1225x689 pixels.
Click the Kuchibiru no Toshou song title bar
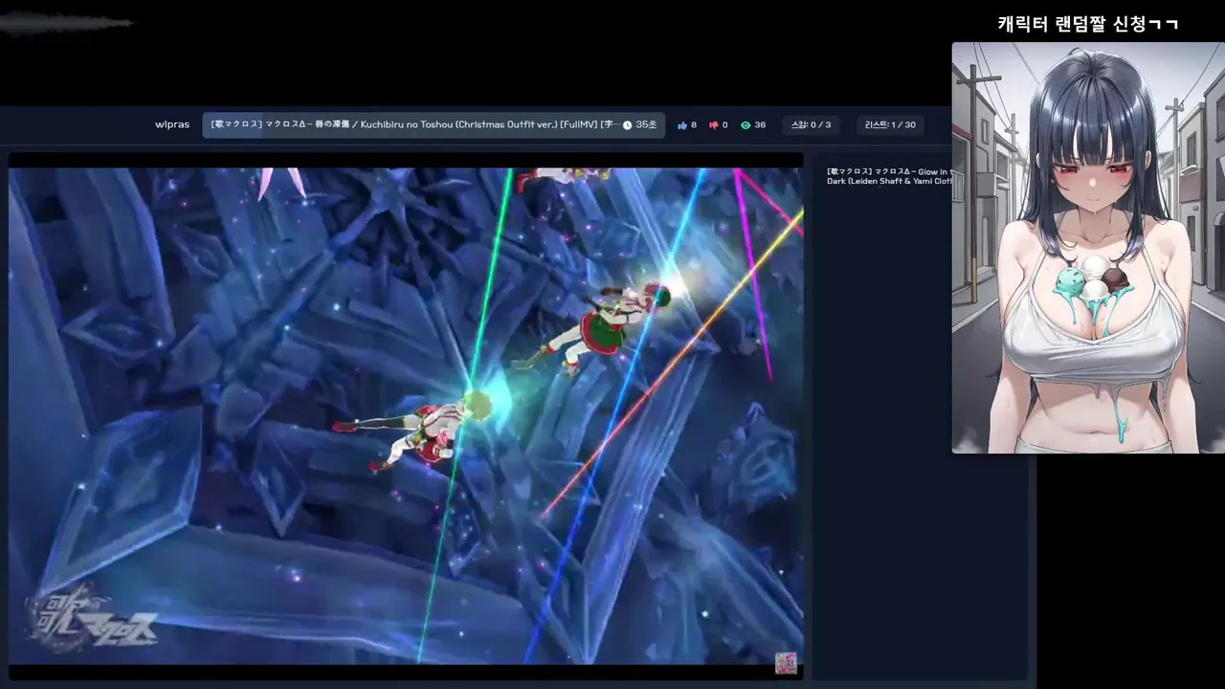(434, 125)
